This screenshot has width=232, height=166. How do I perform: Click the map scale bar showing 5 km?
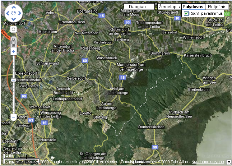point(22,159)
